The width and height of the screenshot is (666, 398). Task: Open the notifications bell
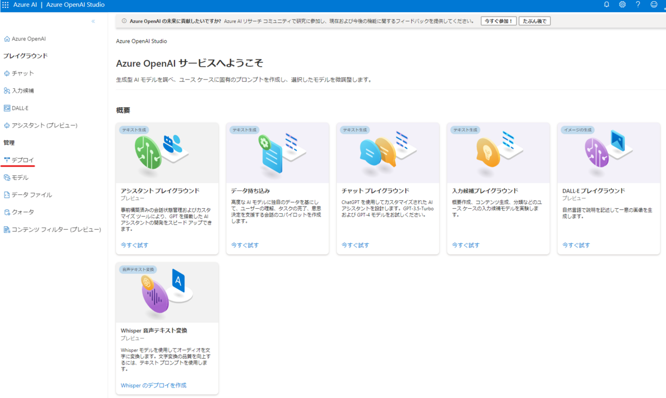(606, 4)
